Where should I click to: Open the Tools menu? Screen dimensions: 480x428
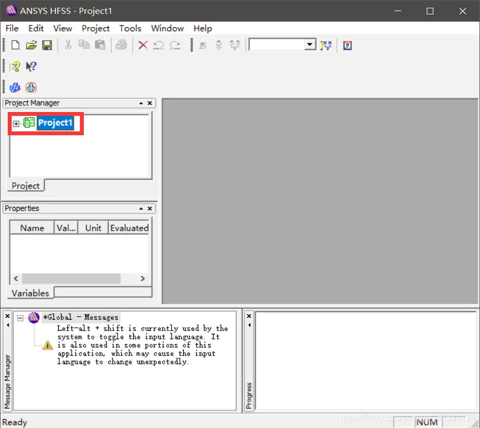point(130,28)
